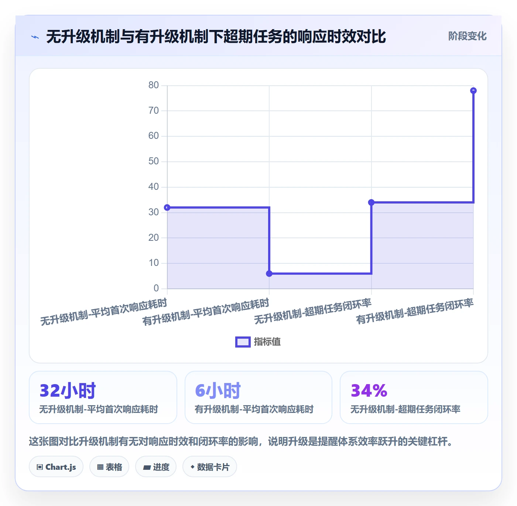Click axis label 无升级机制-平均首次响应耗时
517x506 pixels.
tap(104, 312)
